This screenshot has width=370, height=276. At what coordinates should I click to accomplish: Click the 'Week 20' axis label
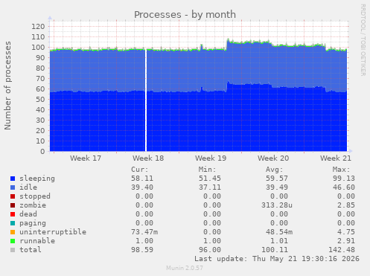(x=273, y=158)
